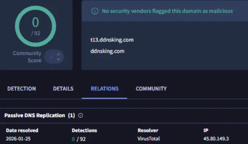Select the RELATIONS tab

click(x=104, y=89)
